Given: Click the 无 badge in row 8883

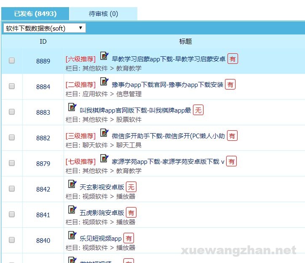Looking at the screenshot, I should click(x=198, y=110).
